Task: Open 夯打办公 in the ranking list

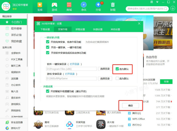Action: coord(137,125)
